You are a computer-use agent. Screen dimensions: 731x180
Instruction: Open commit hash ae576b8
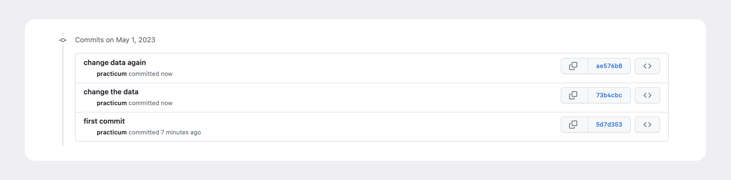[609, 66]
